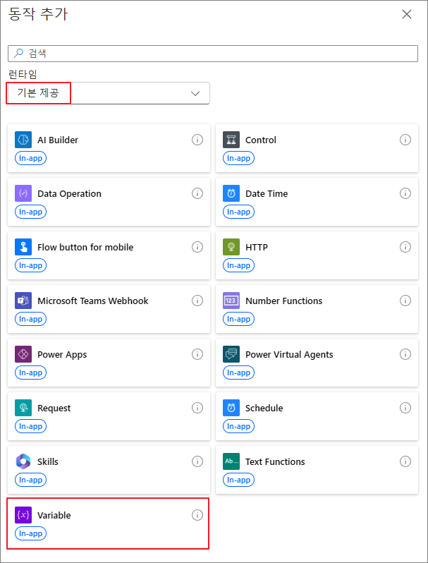Viewport: 428px width, 563px height.
Task: Select the HTTP label
Action: coord(257,247)
